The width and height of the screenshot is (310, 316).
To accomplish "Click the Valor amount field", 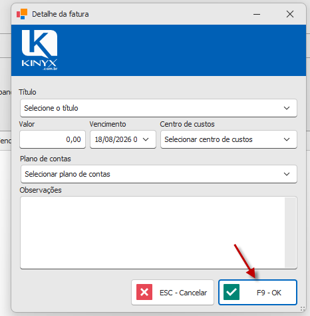I will pyautogui.click(x=53, y=139).
